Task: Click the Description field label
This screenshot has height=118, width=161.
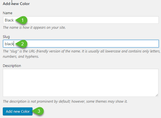Action: [x=12, y=66]
